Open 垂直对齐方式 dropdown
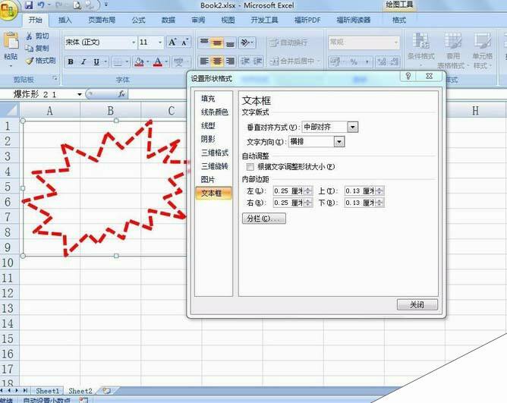 (x=352, y=127)
